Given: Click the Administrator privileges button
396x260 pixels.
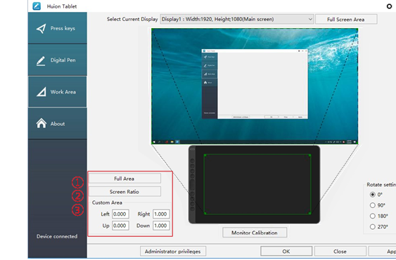Looking at the screenshot, I should pos(173,252).
